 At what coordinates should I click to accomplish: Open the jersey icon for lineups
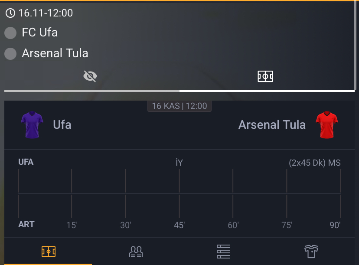310,251
